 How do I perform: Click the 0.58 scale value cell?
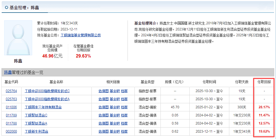coord(175,123)
